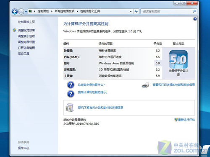Open 调整电源设置 in the sidebar

(26, 42)
